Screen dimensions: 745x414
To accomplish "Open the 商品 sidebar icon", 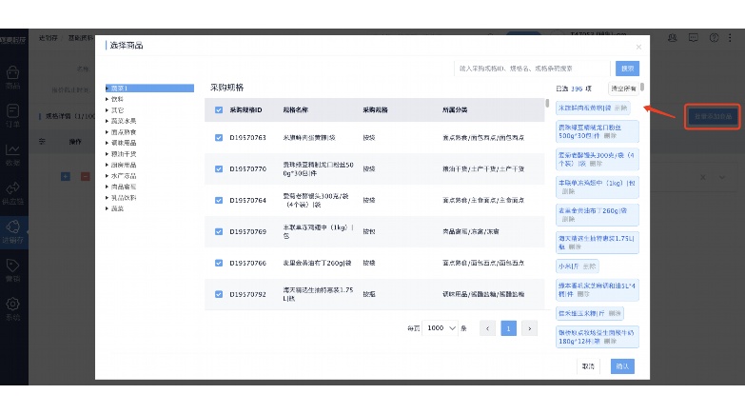I will point(12,77).
